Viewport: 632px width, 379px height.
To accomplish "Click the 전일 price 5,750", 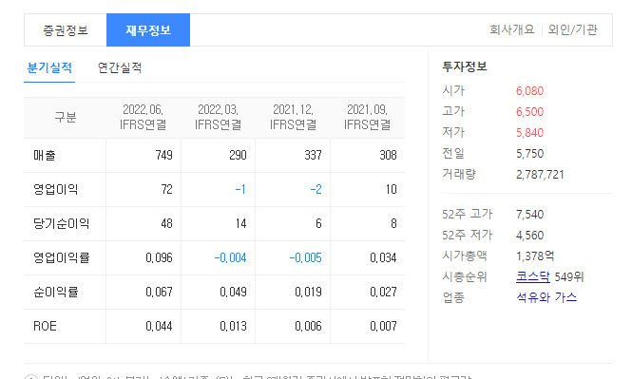I will [x=530, y=154].
